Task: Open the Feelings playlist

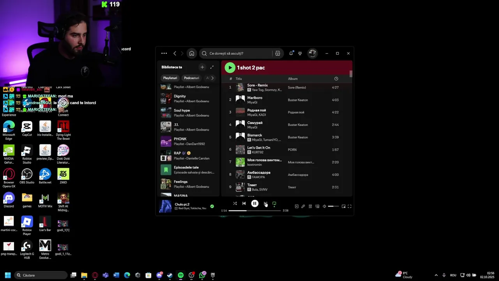Action: [x=189, y=184]
